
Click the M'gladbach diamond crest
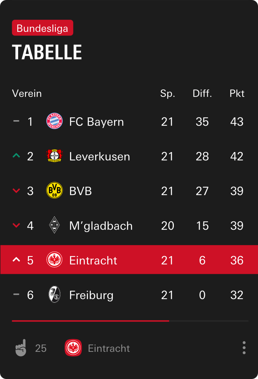point(54,226)
